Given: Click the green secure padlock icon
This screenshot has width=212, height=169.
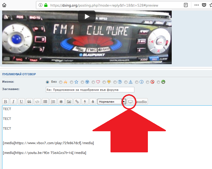Looking at the screenshot, I should point(46,5).
